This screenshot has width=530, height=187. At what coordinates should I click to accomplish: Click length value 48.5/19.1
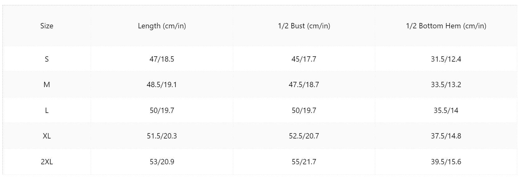point(162,85)
